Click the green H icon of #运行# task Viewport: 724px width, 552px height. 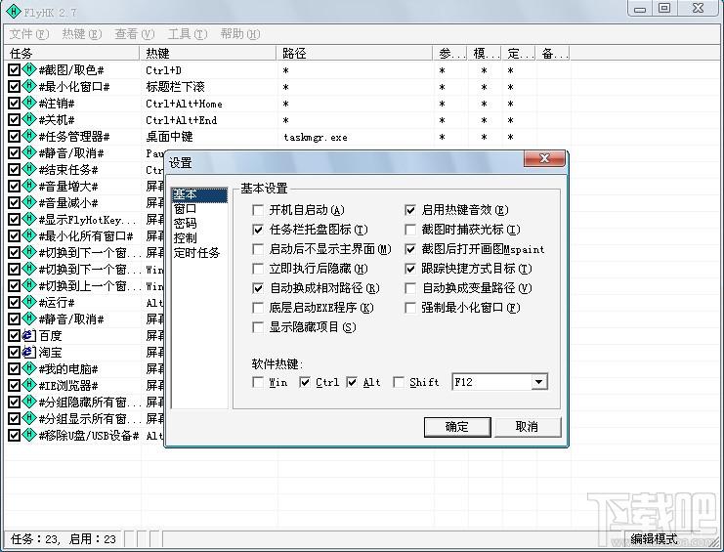coord(29,302)
